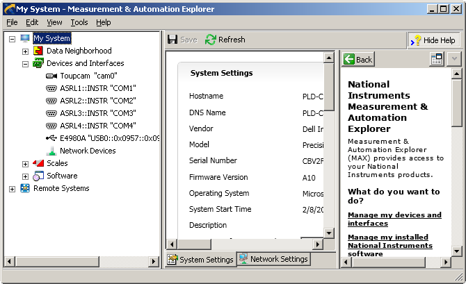Expand the Data Neighborhood node

click(25, 51)
